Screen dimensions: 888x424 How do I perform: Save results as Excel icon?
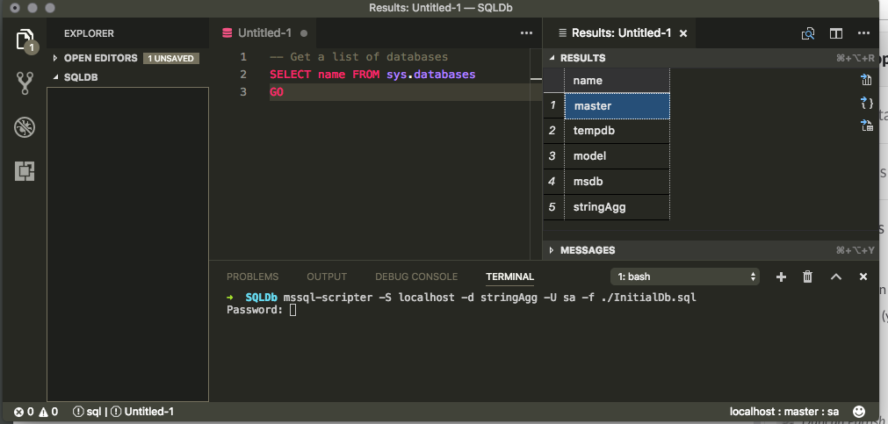click(866, 126)
